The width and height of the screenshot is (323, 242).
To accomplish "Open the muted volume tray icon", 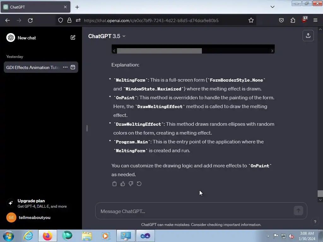I will tap(291, 236).
